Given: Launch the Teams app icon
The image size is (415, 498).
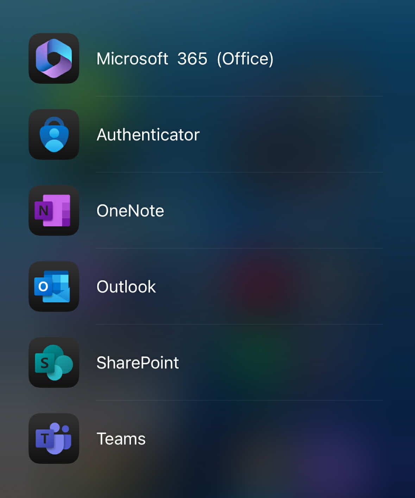Looking at the screenshot, I should (54, 439).
